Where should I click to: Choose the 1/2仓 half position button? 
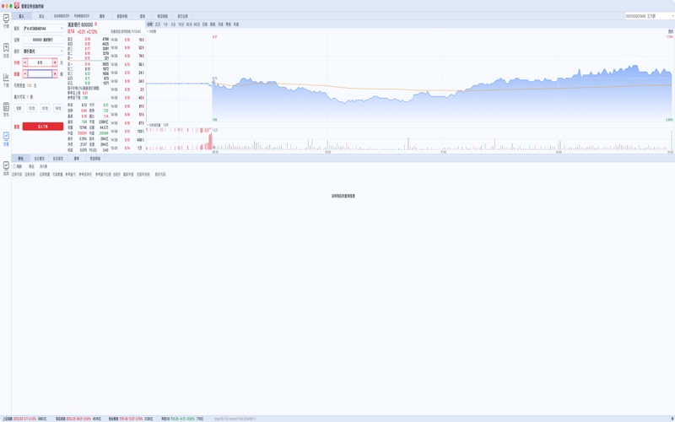point(31,109)
